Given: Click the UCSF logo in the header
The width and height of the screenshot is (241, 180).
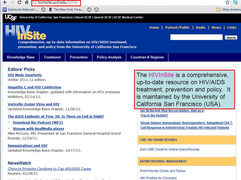Looking at the screenshot, I should [x=11, y=17].
